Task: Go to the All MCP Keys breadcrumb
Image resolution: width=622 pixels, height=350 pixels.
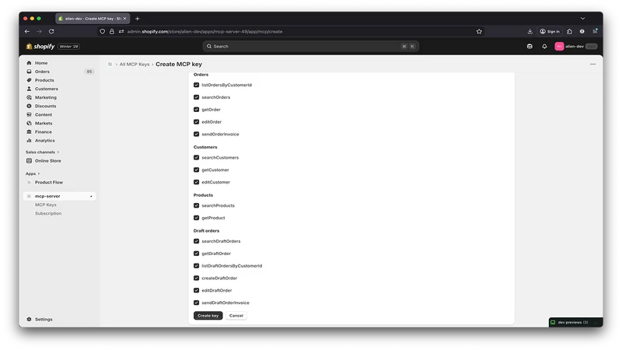Action: pos(135,65)
